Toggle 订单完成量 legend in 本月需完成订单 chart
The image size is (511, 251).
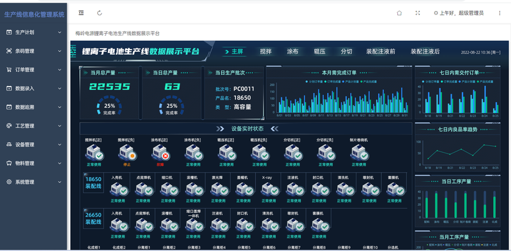(333, 82)
